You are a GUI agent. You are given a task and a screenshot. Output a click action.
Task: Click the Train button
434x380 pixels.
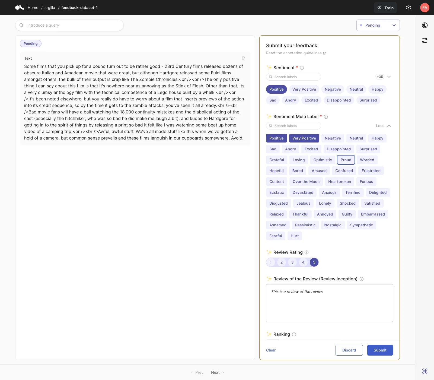(385, 8)
